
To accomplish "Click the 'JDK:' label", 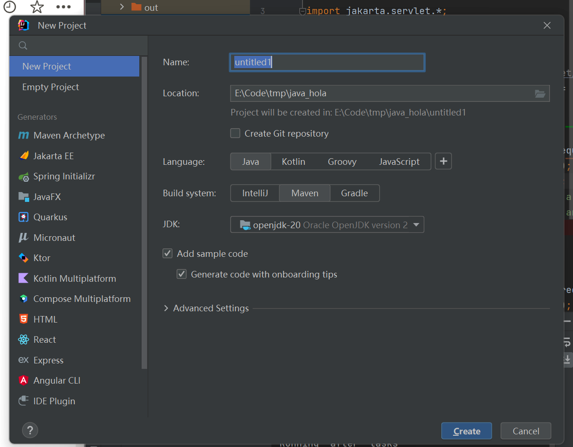I will click(171, 224).
